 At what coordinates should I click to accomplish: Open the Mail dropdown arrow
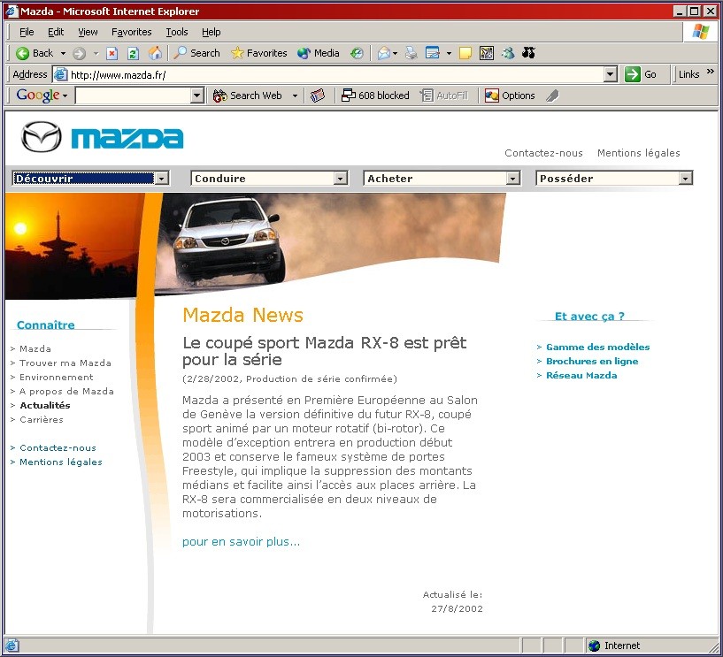tap(396, 53)
